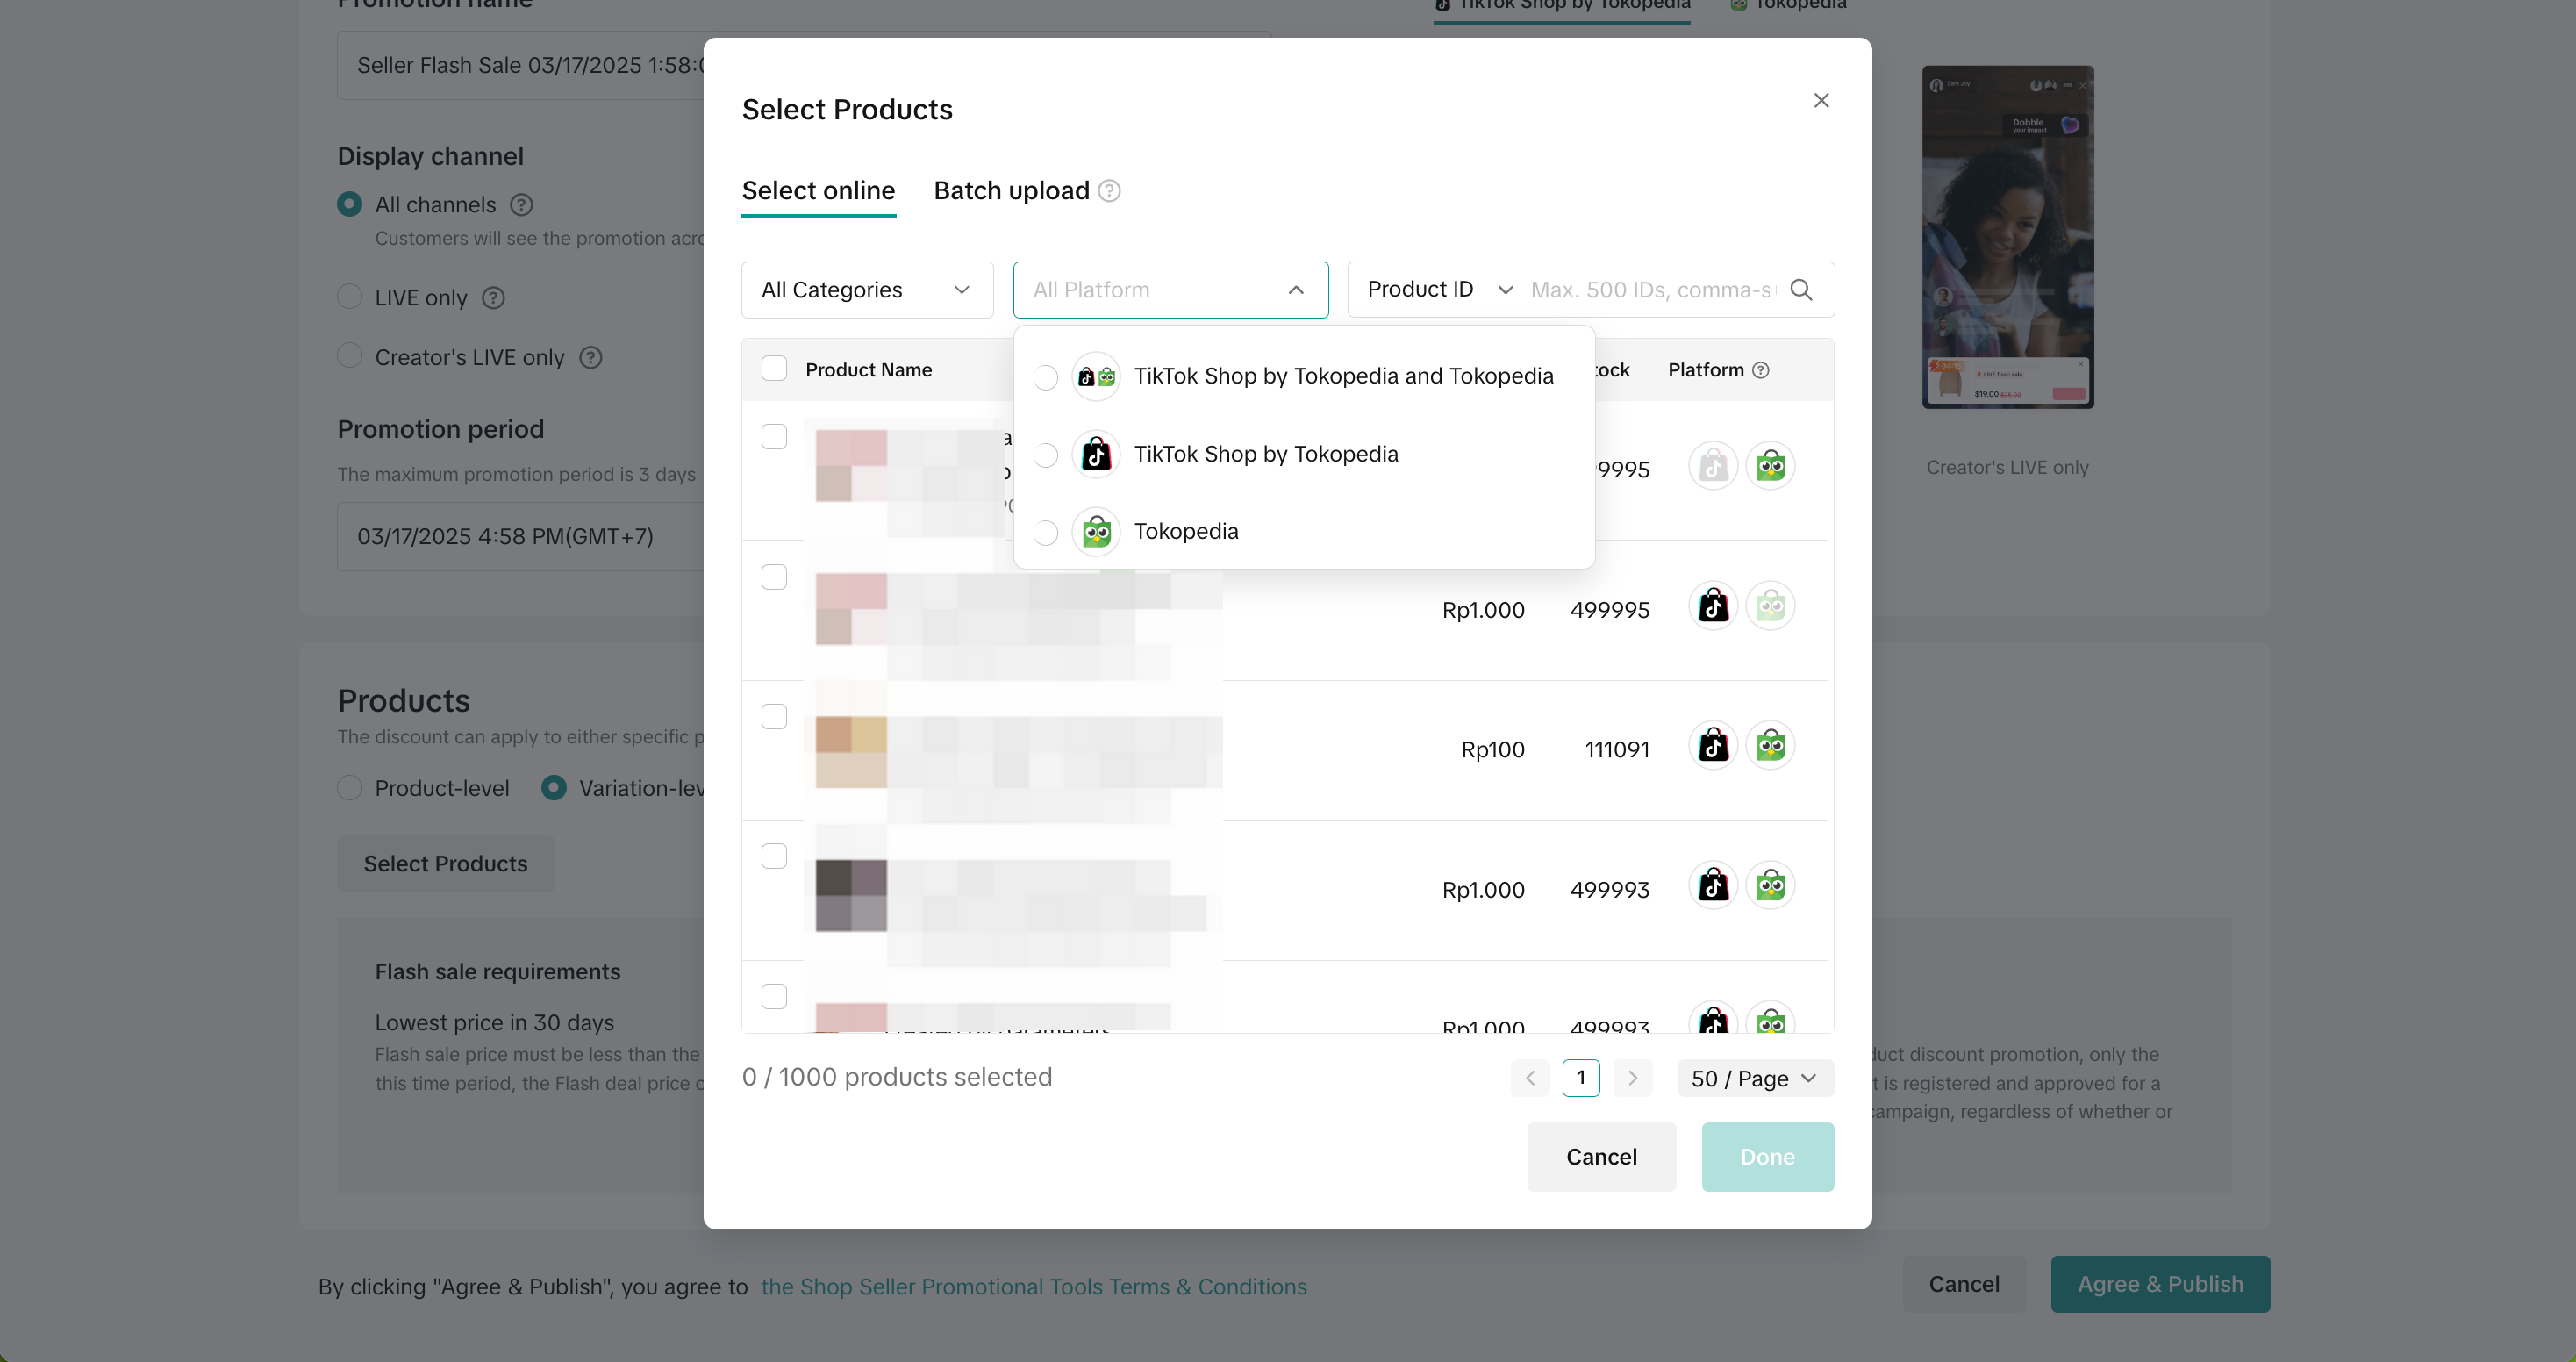Click TikTok Shop icon on Rp100 row
This screenshot has height=1362, width=2576.
pos(1713,746)
